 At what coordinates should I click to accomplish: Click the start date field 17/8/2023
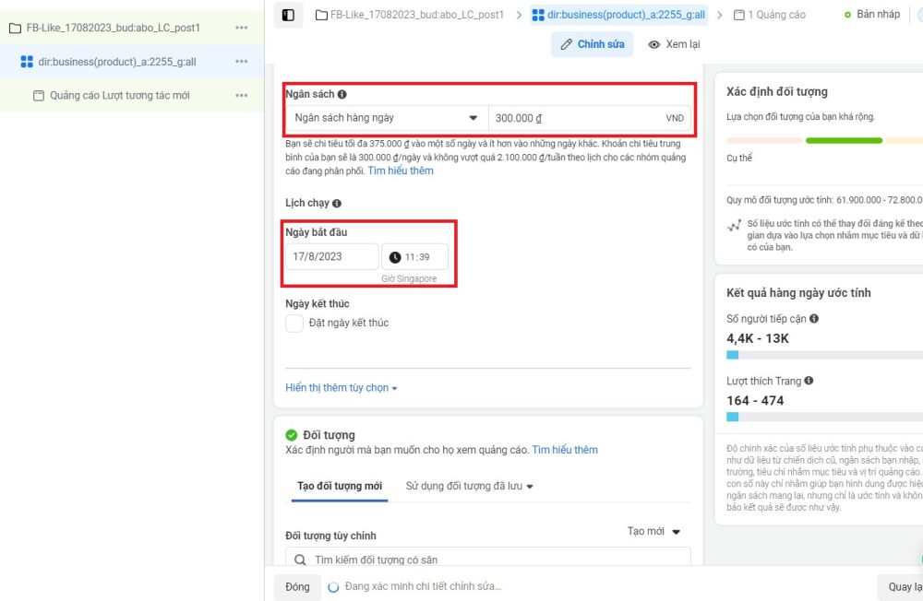pos(332,257)
